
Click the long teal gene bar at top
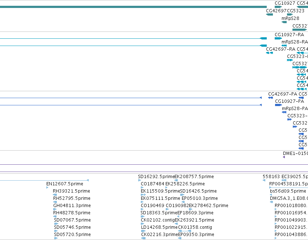(133, 7)
